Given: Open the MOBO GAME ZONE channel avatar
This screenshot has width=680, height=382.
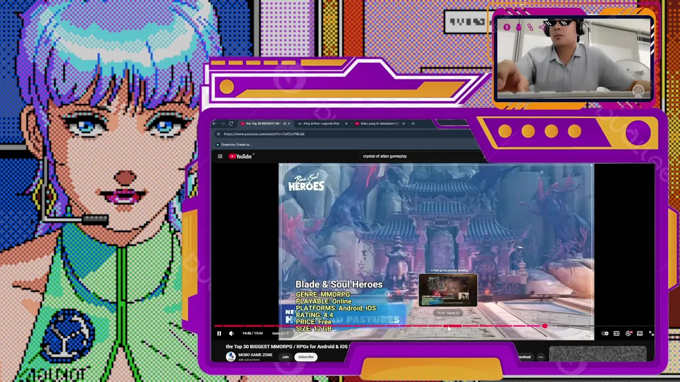Looking at the screenshot, I should [231, 357].
